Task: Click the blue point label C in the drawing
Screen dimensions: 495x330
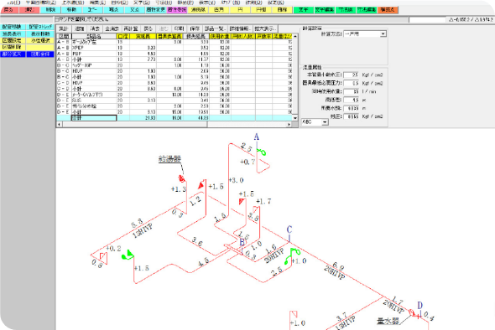Action: (289, 229)
